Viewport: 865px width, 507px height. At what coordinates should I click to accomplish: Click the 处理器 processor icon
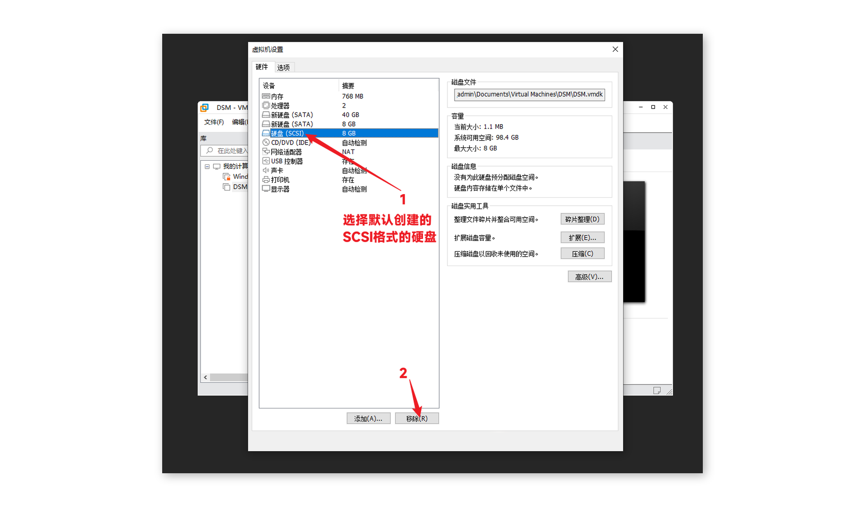click(x=266, y=105)
